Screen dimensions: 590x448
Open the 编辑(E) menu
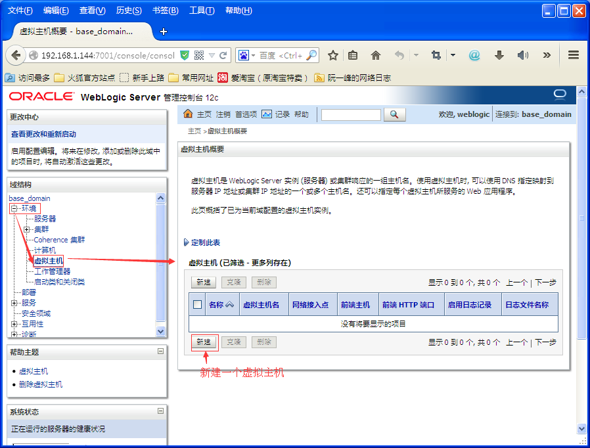point(56,11)
